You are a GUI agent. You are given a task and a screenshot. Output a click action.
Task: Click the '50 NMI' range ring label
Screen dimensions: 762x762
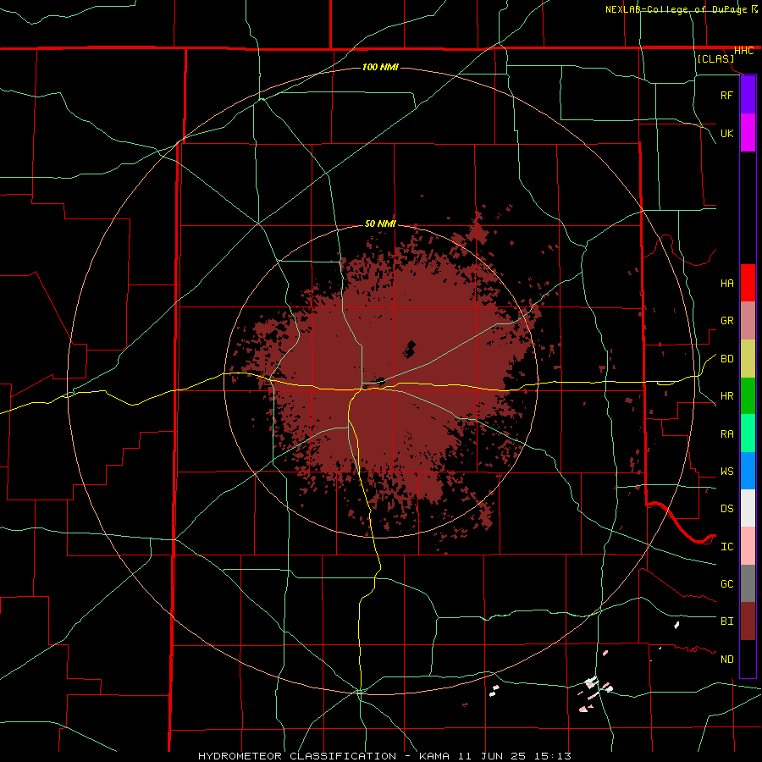[x=380, y=224]
